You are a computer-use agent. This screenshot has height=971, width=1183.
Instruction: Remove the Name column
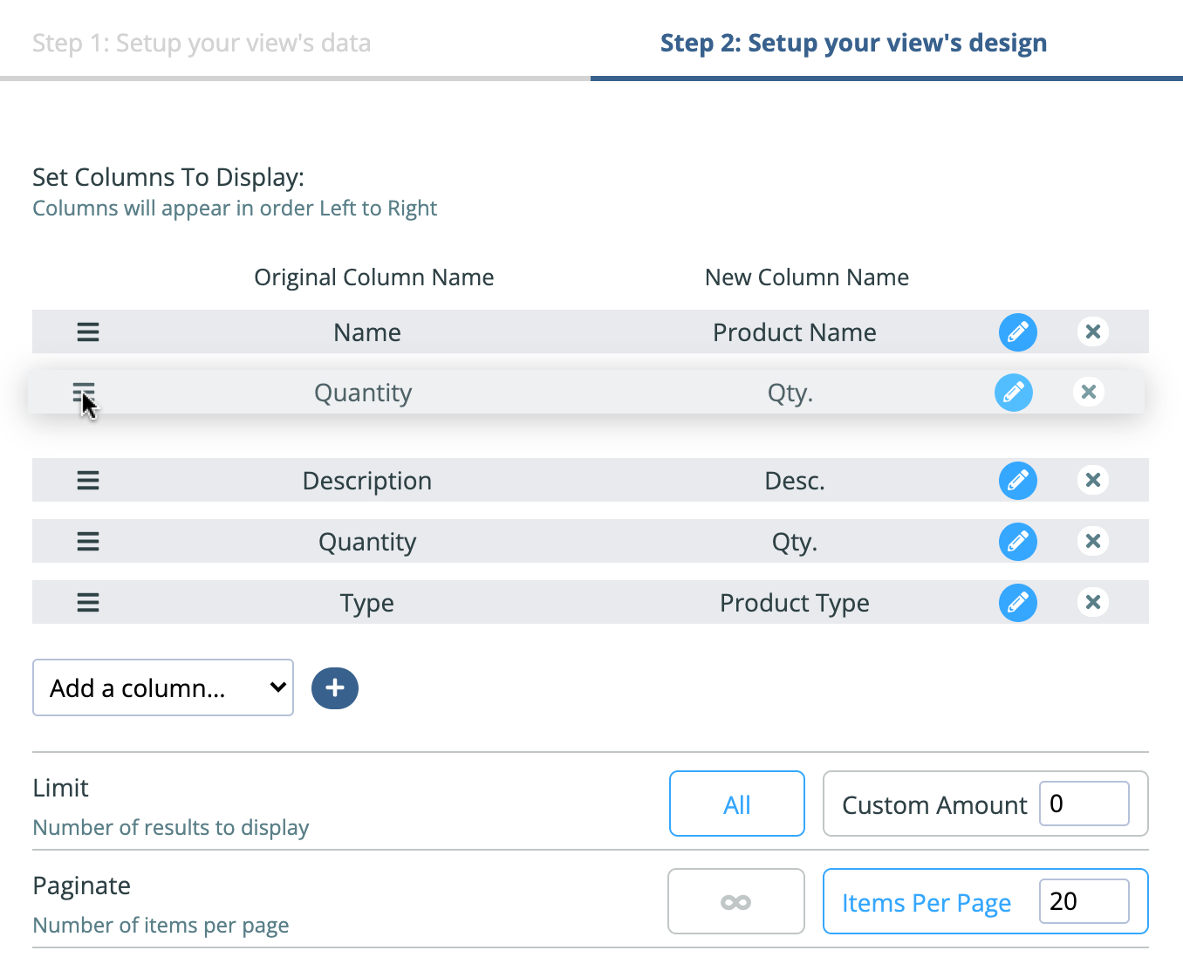pyautogui.click(x=1093, y=332)
